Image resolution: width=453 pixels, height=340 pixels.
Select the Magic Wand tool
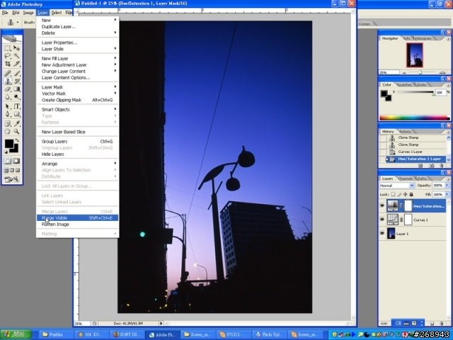coord(17,56)
